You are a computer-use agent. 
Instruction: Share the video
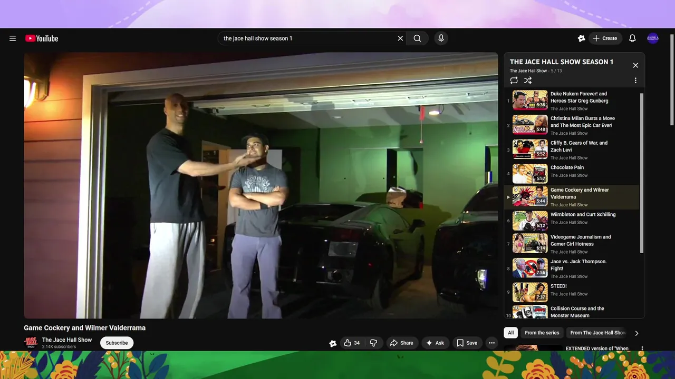[401, 343]
